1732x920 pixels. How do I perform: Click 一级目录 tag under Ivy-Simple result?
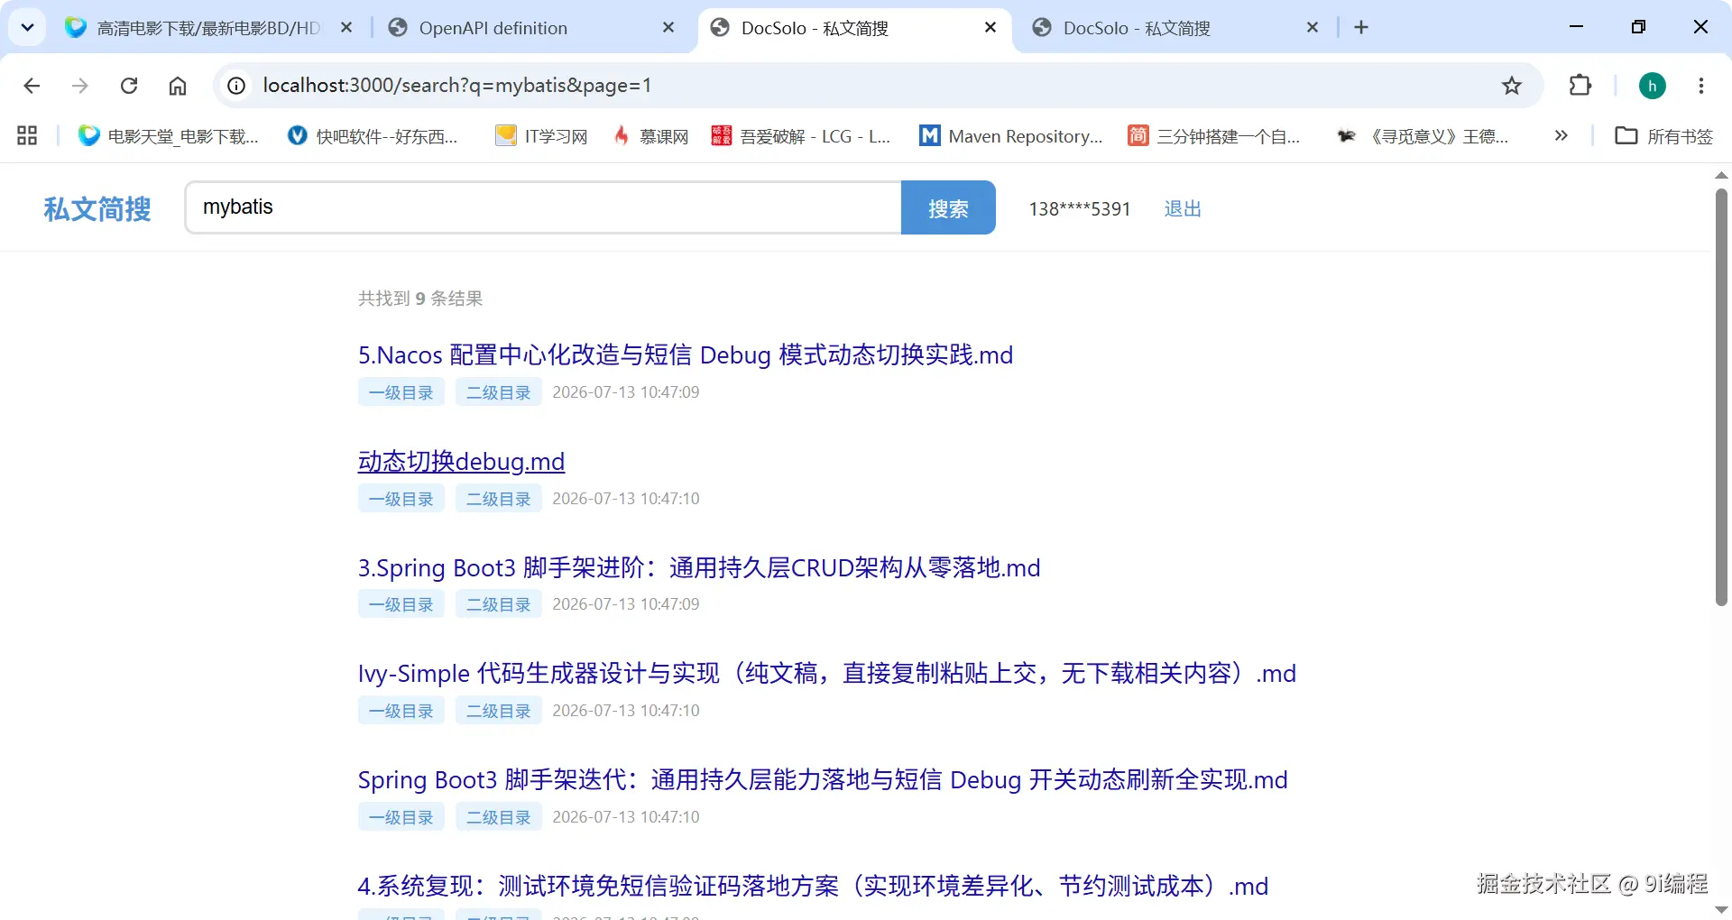coord(401,711)
